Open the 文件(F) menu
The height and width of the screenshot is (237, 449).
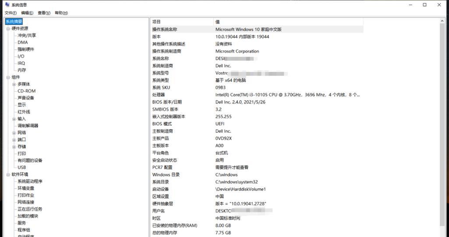tap(11, 13)
